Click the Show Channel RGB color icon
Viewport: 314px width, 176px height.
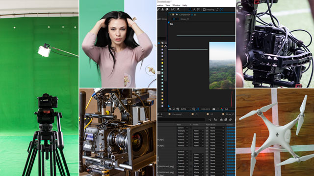[222, 109]
